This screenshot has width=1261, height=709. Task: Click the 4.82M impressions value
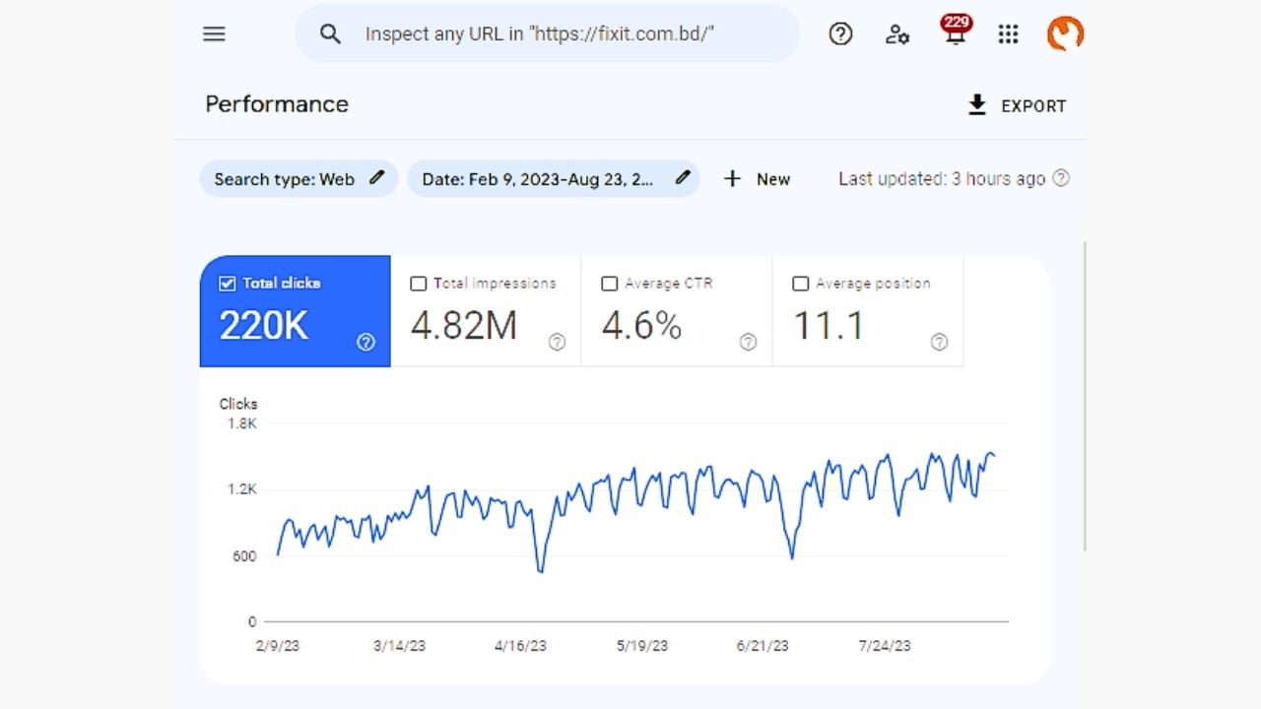click(x=464, y=326)
